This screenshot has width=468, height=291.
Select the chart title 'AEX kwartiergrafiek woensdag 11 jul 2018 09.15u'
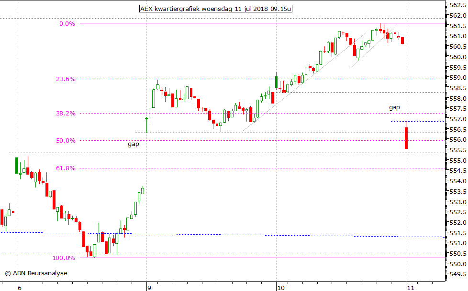pos(216,9)
